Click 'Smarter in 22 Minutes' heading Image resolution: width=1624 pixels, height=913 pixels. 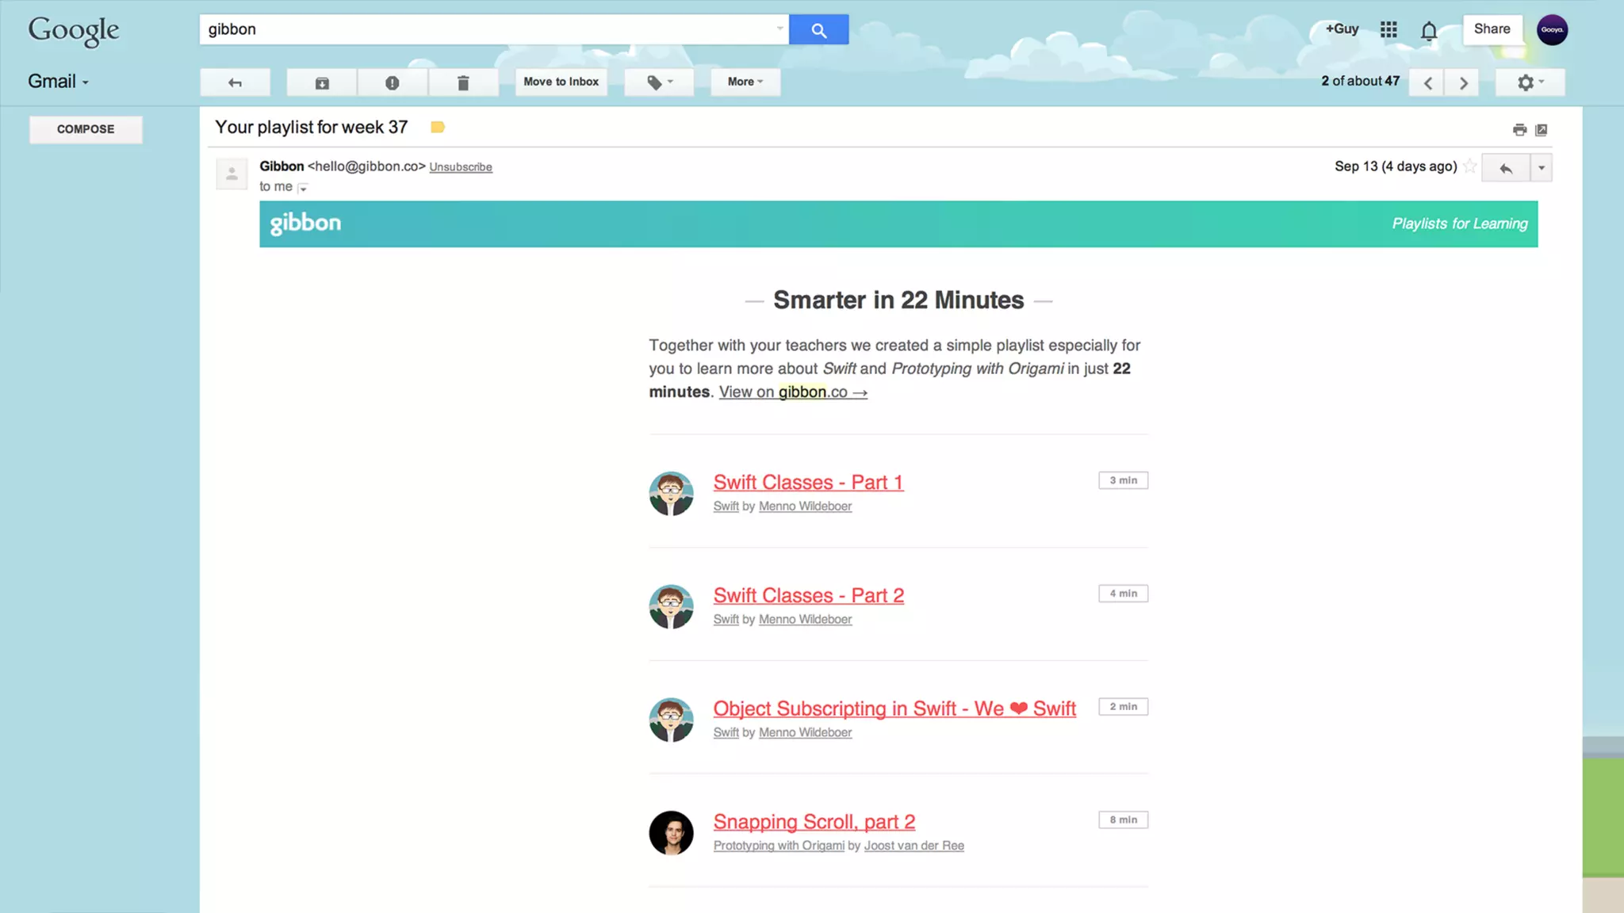(x=898, y=300)
